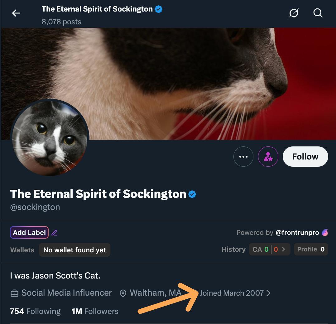Click the briefcase Social Media Influencer icon
Image resolution: width=336 pixels, height=324 pixels.
[14, 293]
